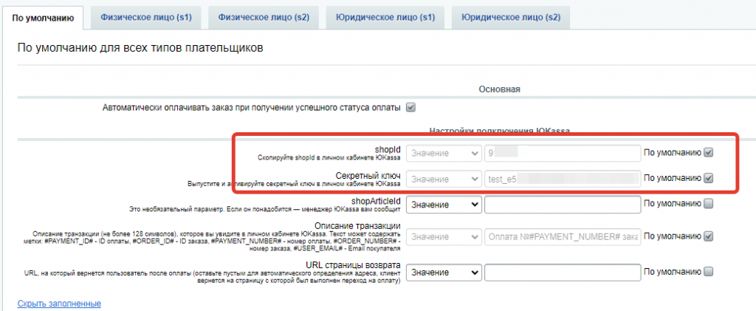This screenshot has height=311, width=756.
Task: Toggle automatic order payment checkbox
Action: pos(411,108)
